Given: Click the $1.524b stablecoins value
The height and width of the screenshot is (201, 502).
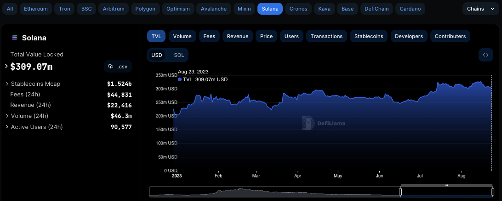Looking at the screenshot, I should (120, 84).
